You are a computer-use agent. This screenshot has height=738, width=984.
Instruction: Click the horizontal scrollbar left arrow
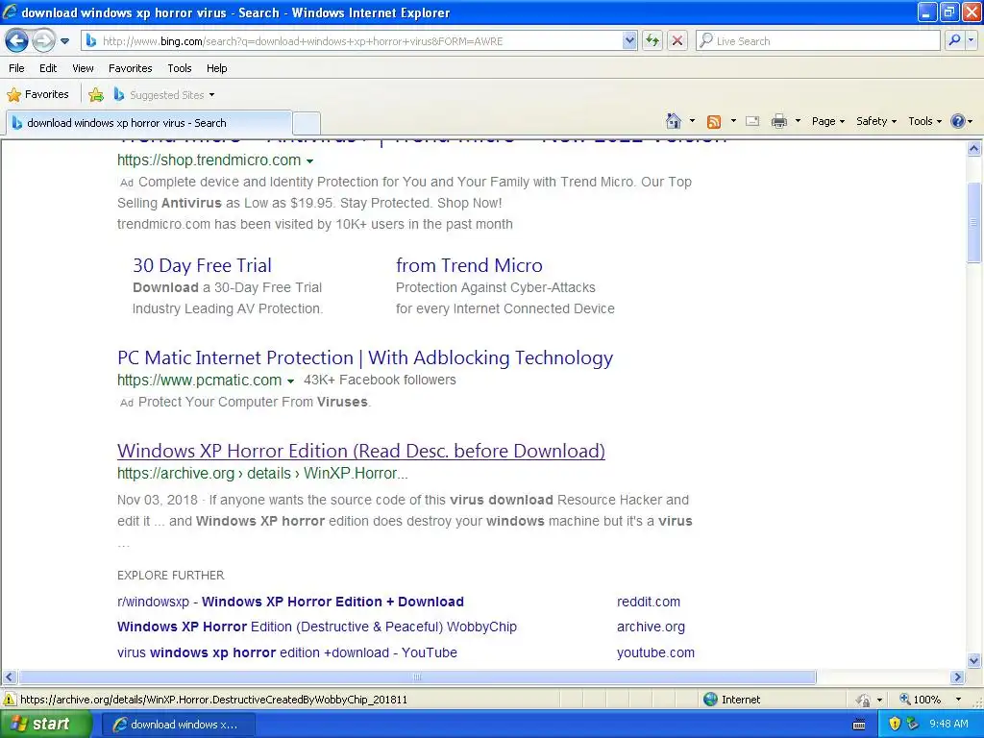pyautogui.click(x=9, y=677)
